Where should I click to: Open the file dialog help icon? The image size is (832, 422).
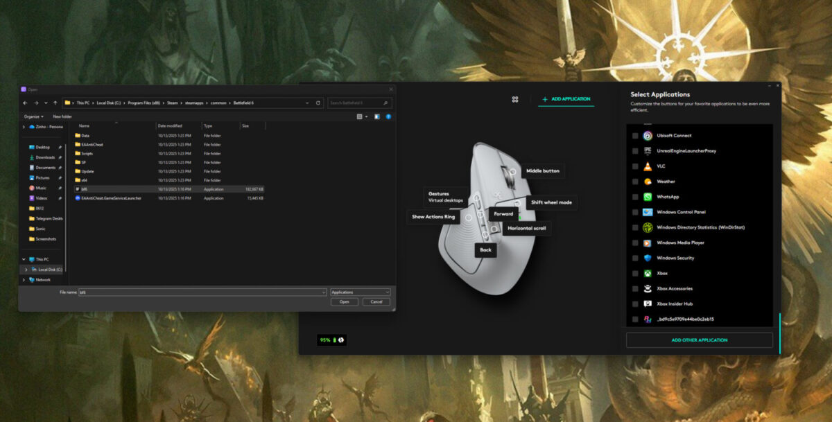(x=388, y=116)
